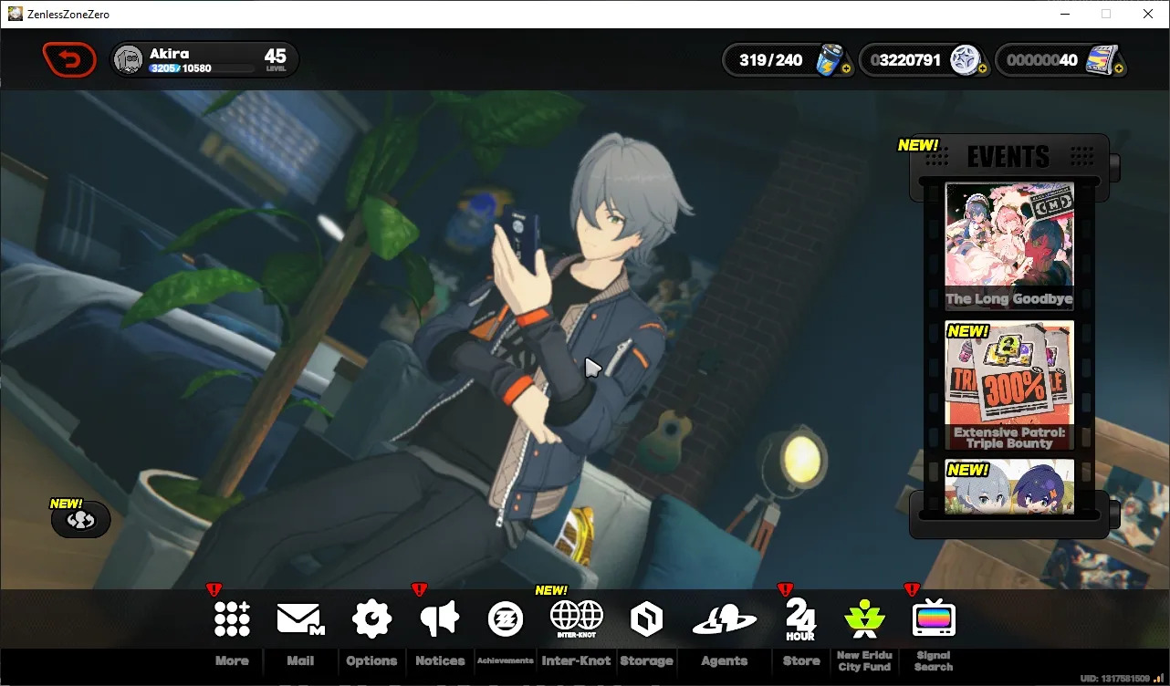The width and height of the screenshot is (1170, 686).
Task: Click the Notices label
Action: [440, 661]
